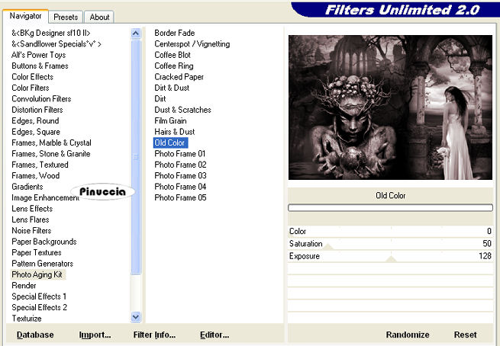This screenshot has width=500, height=346.
Task: Open the About tab
Action: click(x=99, y=17)
